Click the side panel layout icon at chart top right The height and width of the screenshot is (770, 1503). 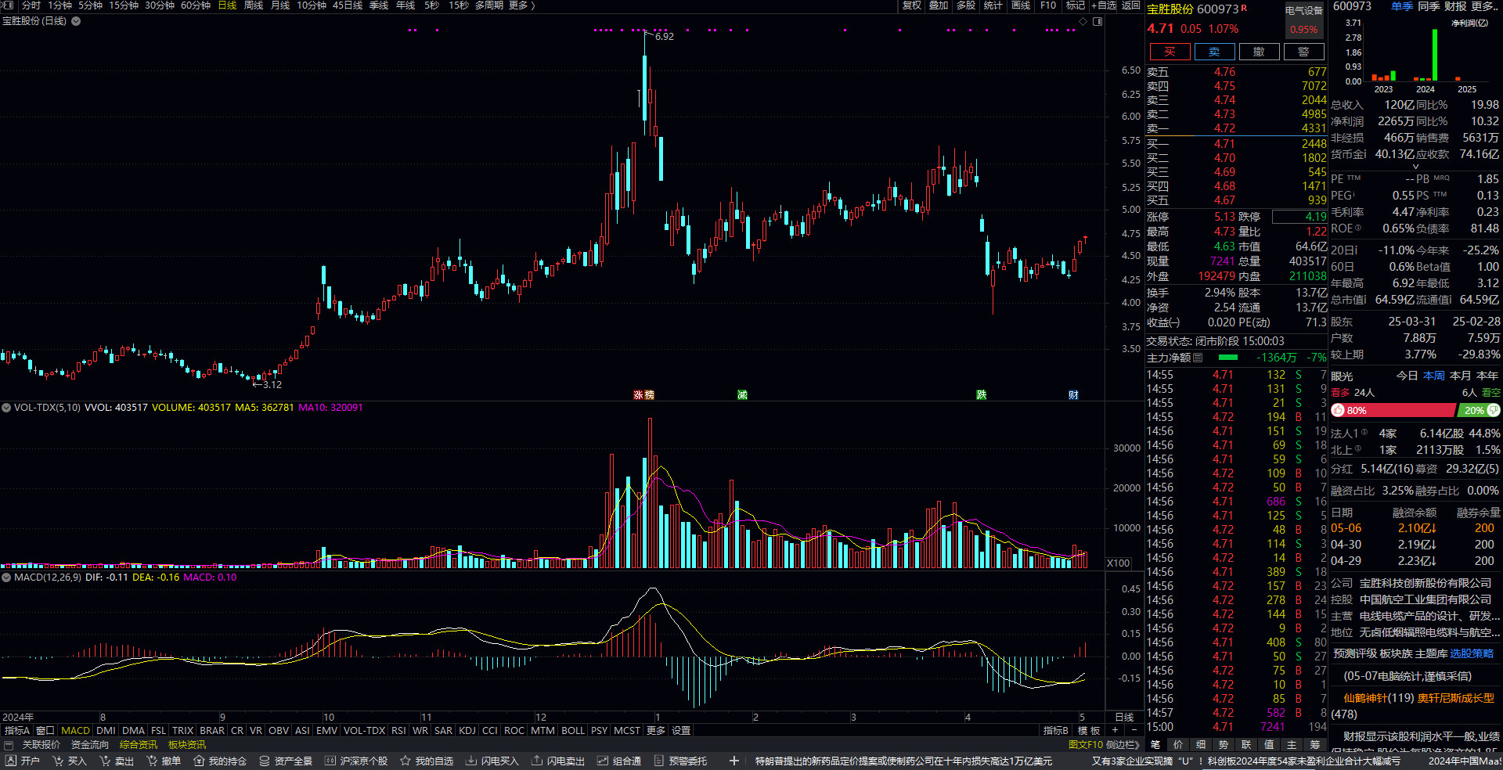[x=1098, y=21]
